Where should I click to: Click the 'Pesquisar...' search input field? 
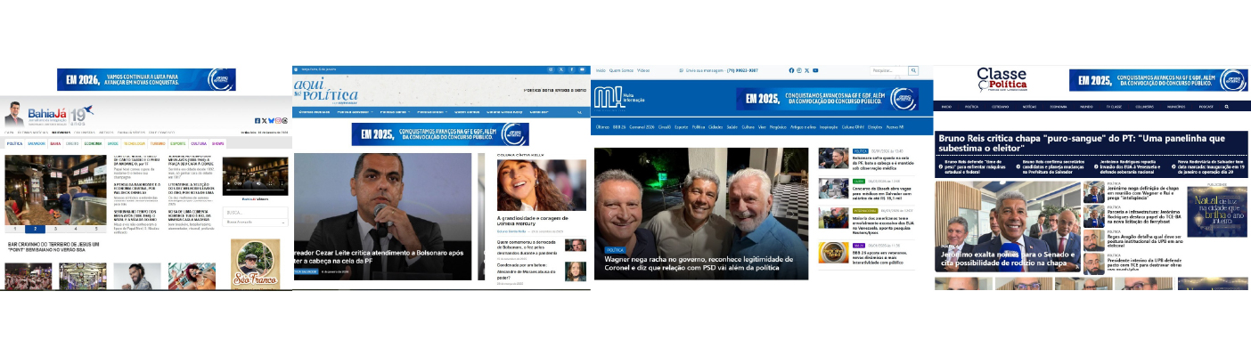(888, 70)
